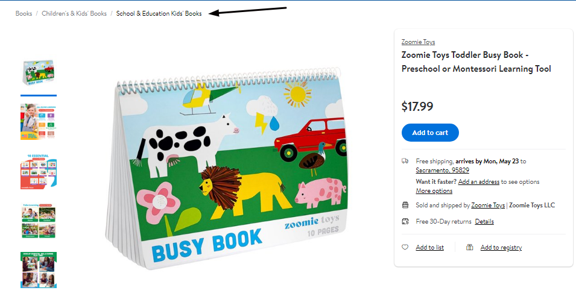Click the delivery truck shipping icon
This screenshot has width=576, height=305.
point(405,161)
